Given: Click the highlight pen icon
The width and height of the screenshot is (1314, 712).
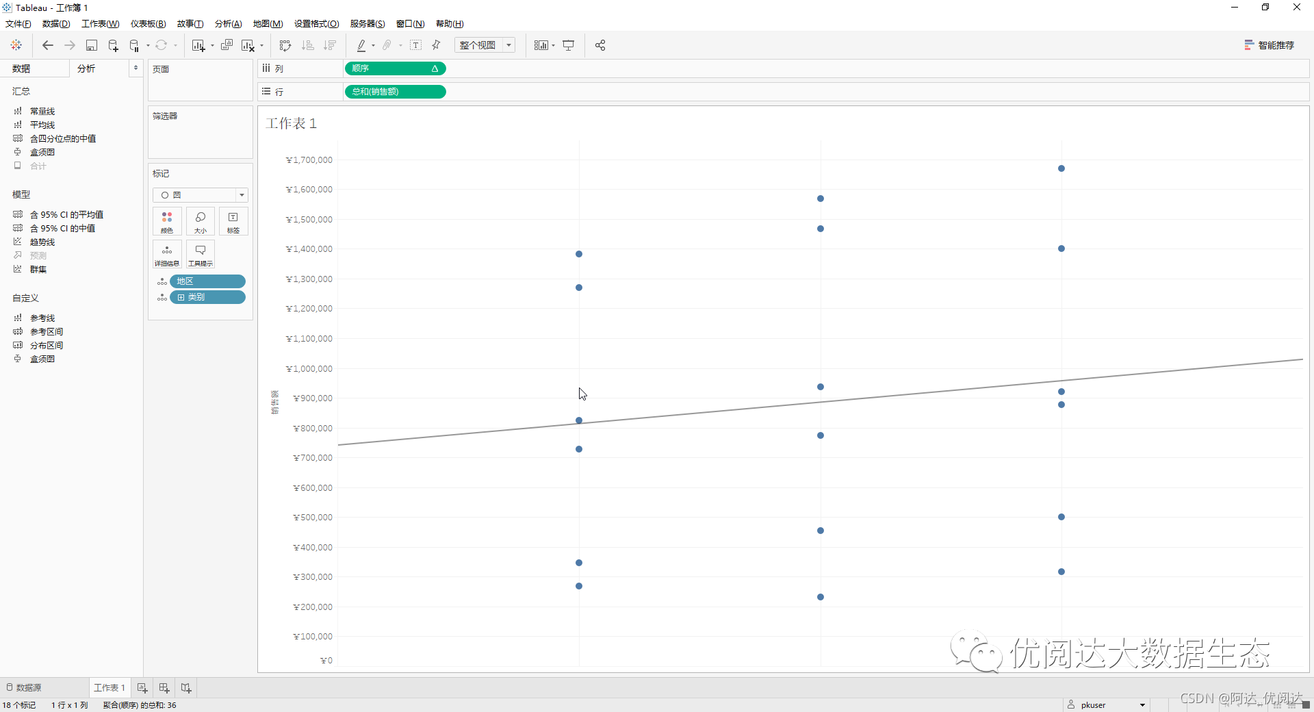Looking at the screenshot, I should pos(361,45).
